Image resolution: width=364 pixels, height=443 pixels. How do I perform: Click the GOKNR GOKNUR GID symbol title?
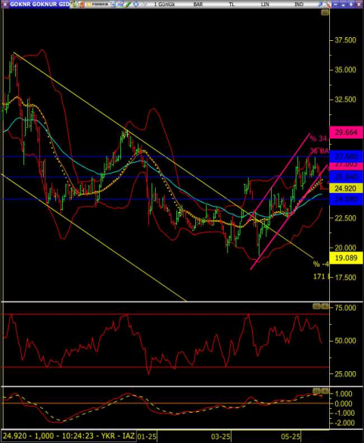(x=39, y=5)
